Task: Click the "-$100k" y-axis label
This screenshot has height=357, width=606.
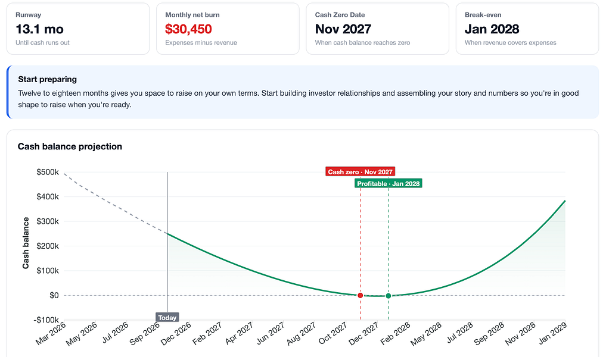Action: (46, 320)
